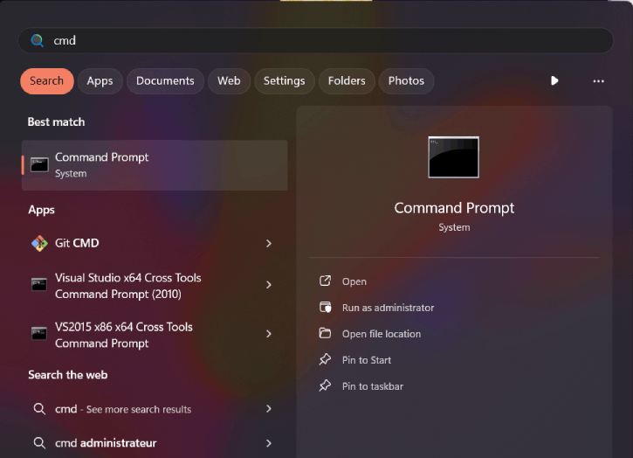Click the Open action icon
Screen dimensions: 633x458
coord(326,281)
